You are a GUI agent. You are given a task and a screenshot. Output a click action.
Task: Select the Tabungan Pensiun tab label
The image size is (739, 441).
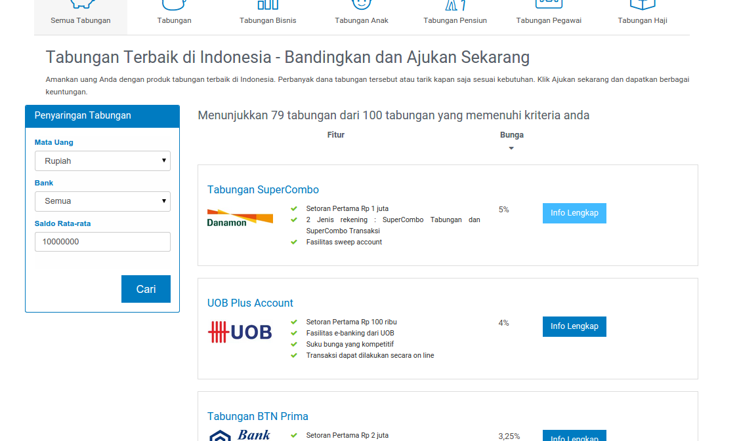tap(455, 20)
